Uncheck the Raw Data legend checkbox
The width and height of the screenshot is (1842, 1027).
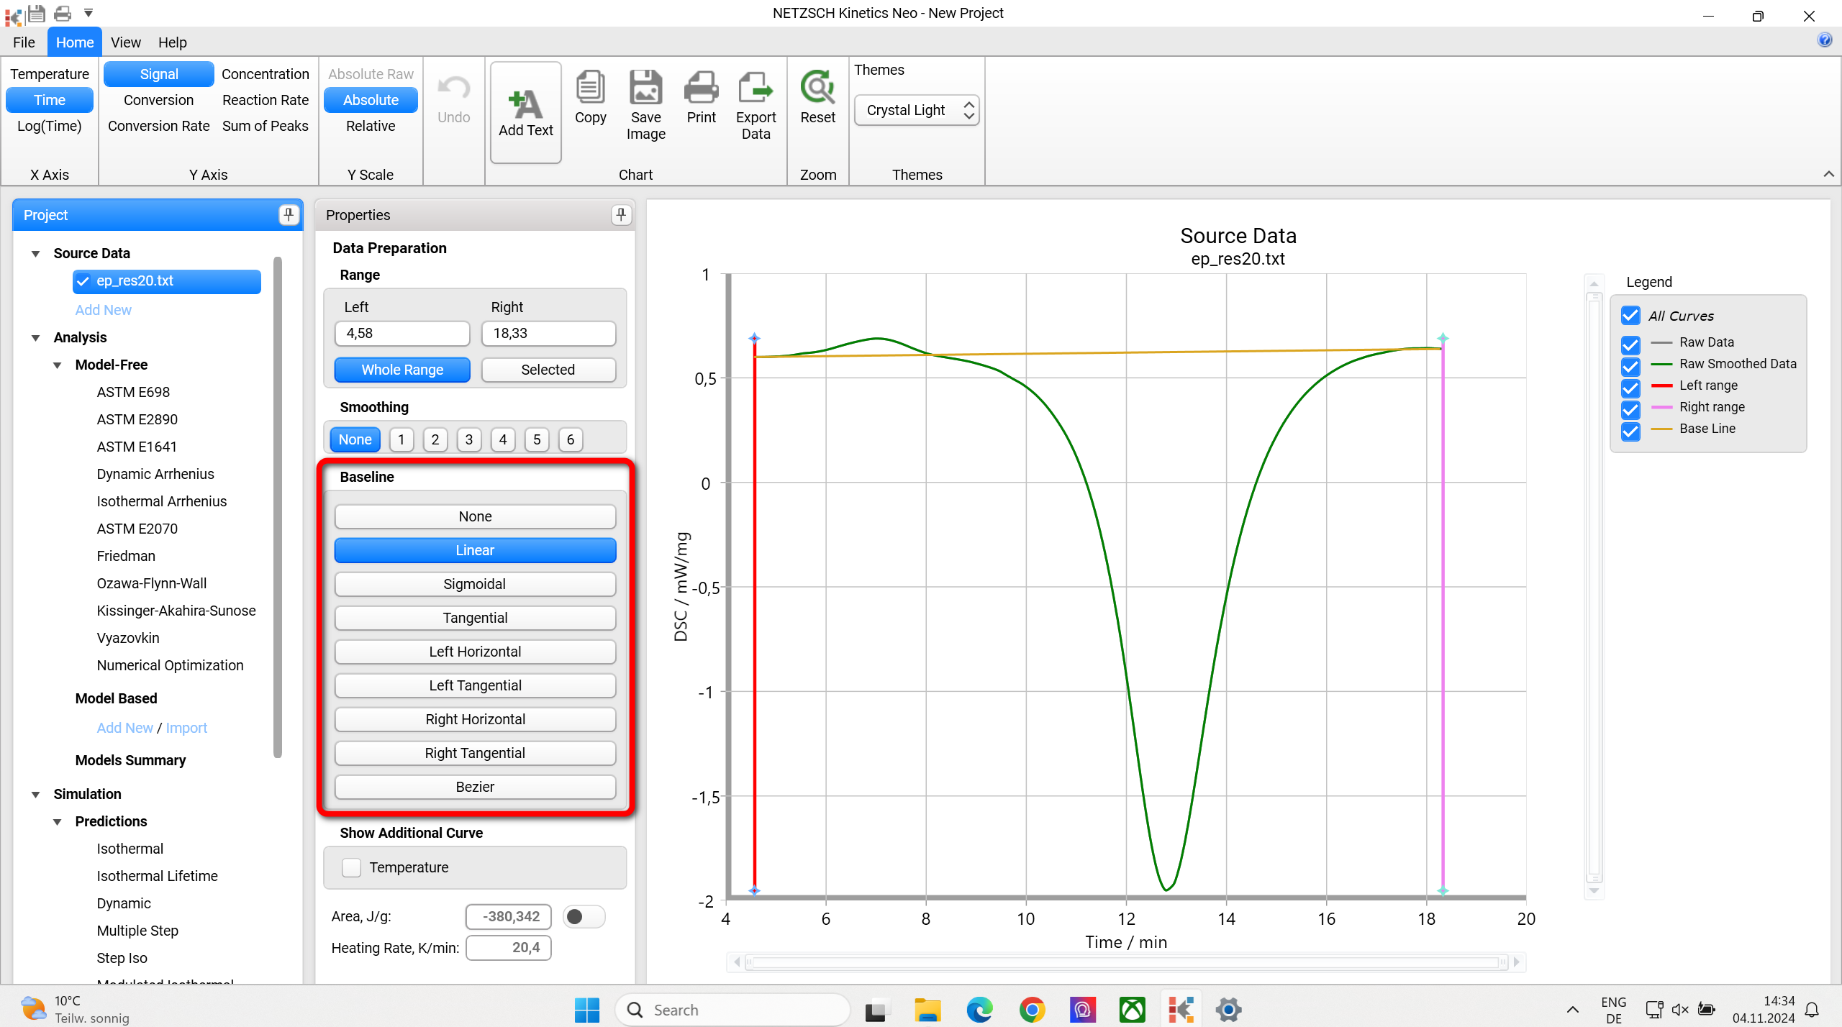[1630, 344]
